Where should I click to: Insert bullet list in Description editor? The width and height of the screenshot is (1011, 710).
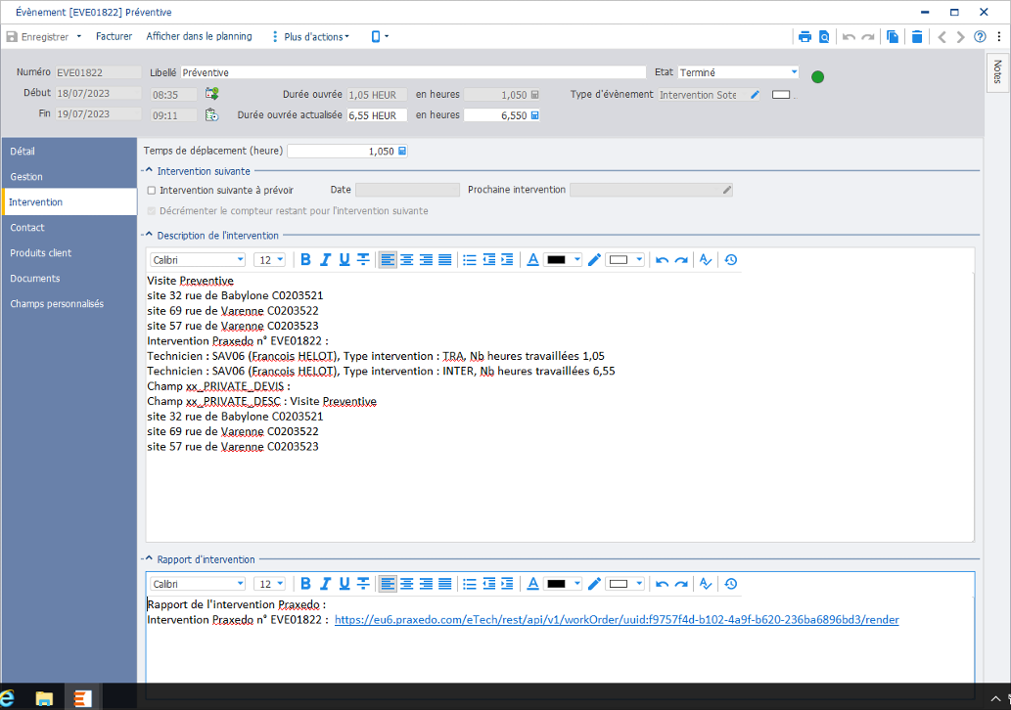(470, 259)
